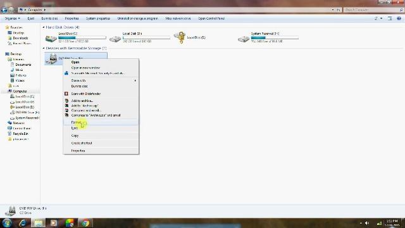Open Downloads under Favorites
Viewport: 405px width, 228px height.
[20, 38]
